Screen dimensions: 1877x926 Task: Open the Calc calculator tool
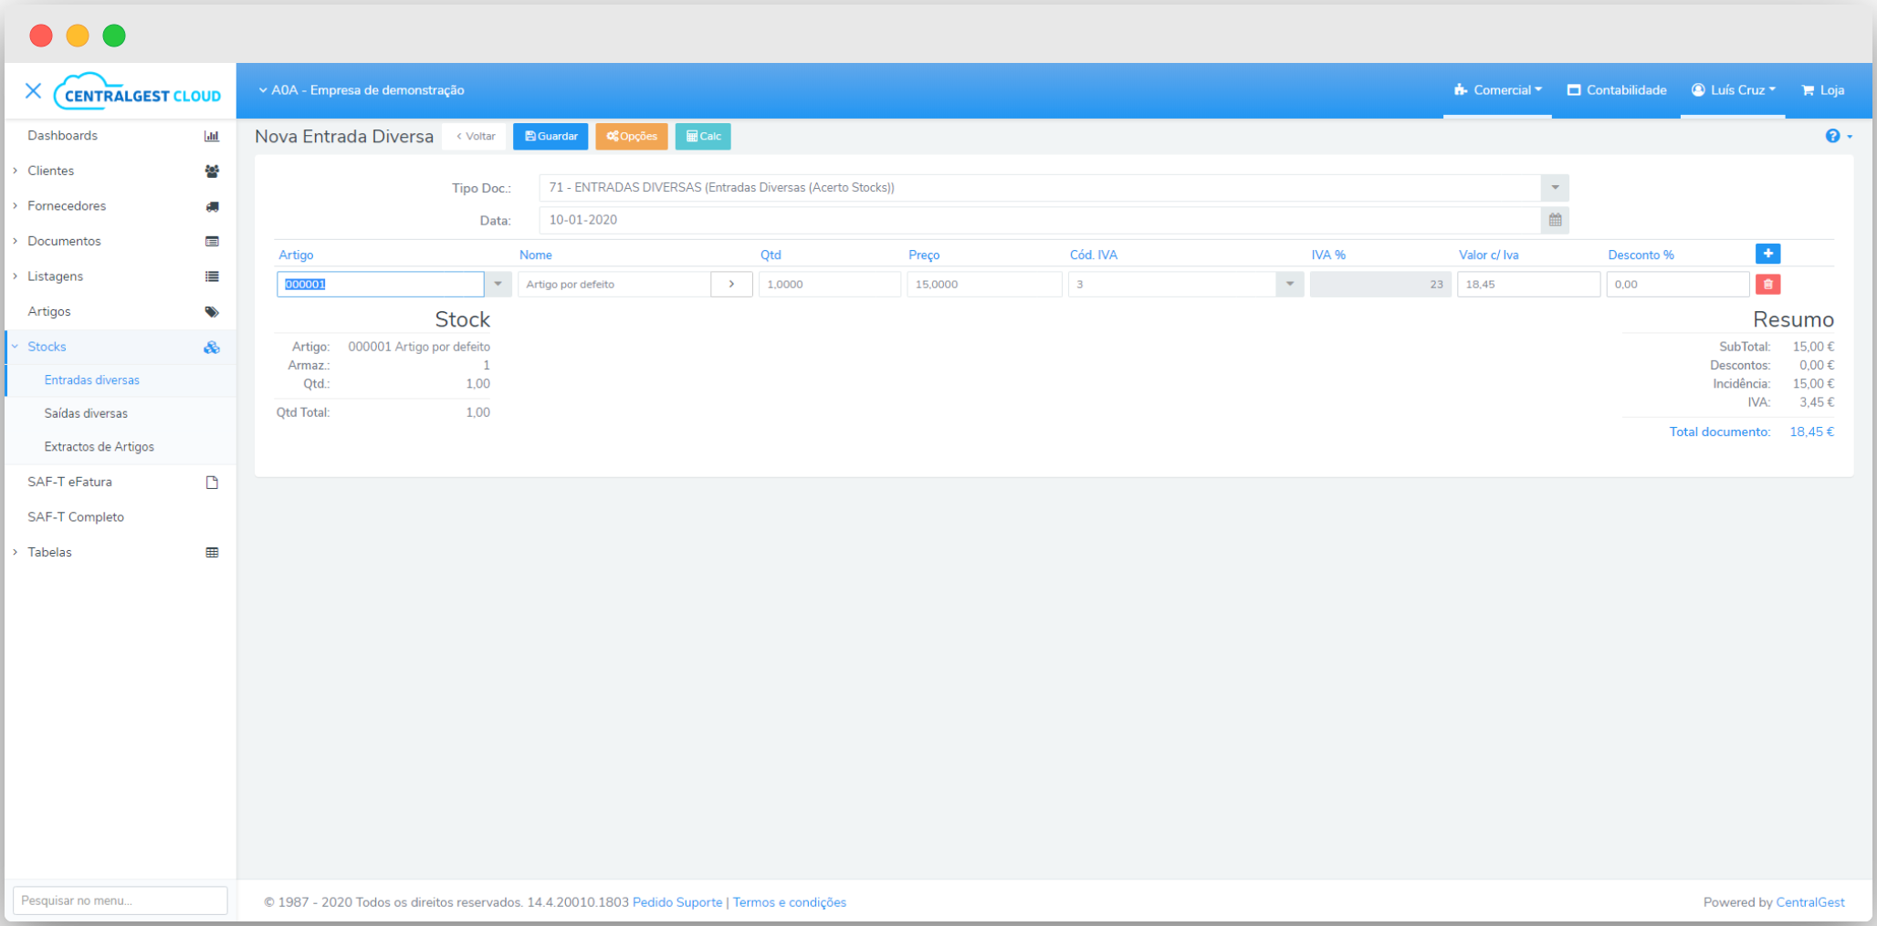pos(703,136)
